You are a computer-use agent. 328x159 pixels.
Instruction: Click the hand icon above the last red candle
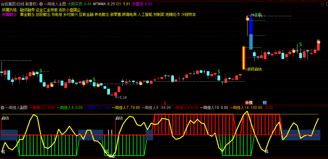pos(319,42)
